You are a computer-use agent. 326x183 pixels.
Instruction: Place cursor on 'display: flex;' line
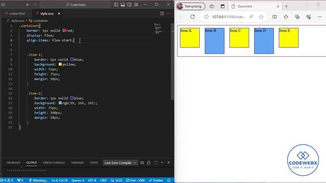40,36
